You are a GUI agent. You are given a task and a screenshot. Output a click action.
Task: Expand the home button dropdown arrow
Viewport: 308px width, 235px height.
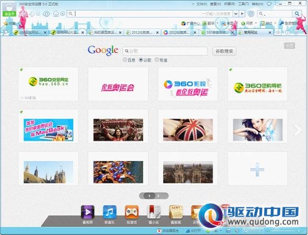click(x=63, y=13)
